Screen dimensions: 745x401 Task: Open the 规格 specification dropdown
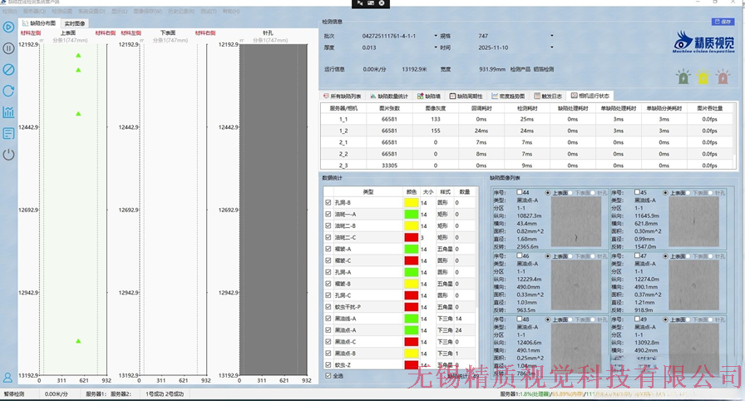pos(551,36)
